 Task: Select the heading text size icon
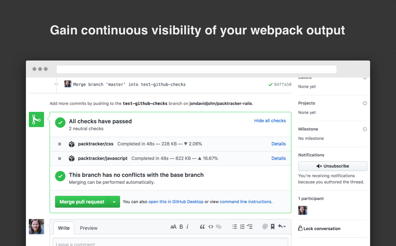click(174, 226)
